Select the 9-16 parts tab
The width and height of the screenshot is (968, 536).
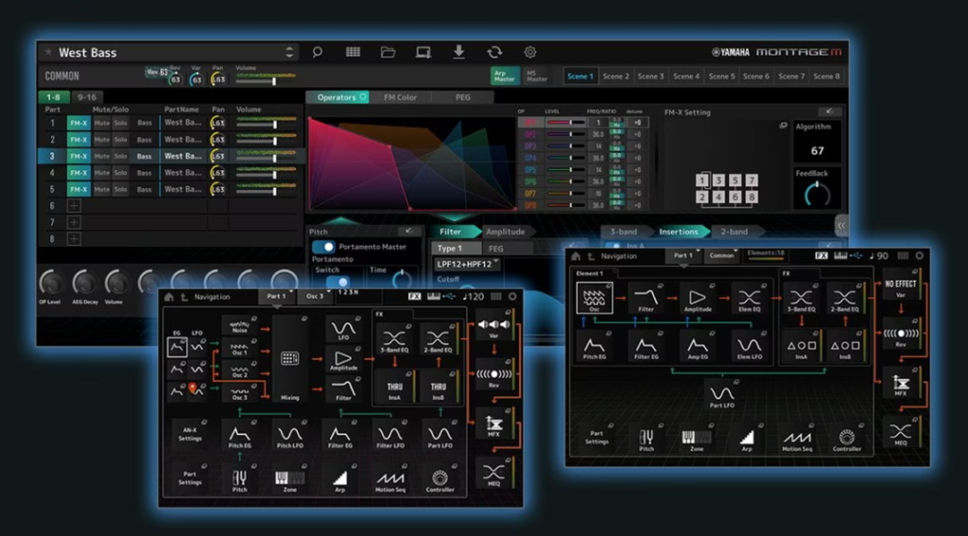(87, 97)
